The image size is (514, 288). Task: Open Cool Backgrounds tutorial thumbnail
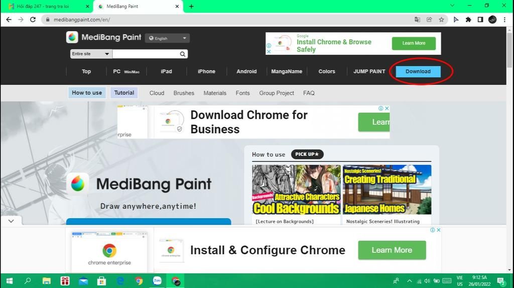pyautogui.click(x=296, y=189)
